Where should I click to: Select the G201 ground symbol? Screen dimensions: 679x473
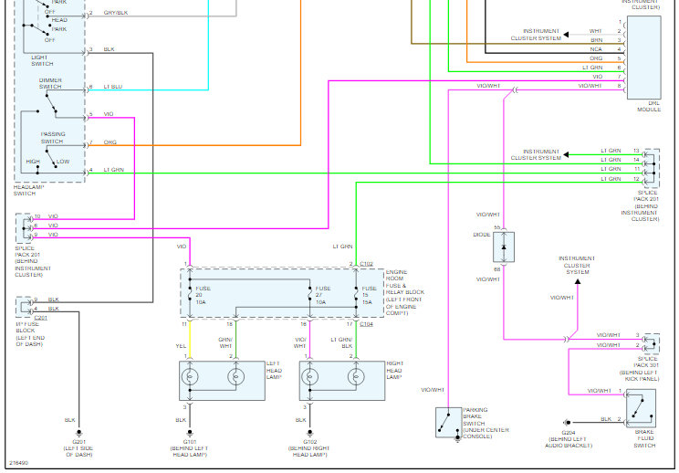[x=78, y=433]
